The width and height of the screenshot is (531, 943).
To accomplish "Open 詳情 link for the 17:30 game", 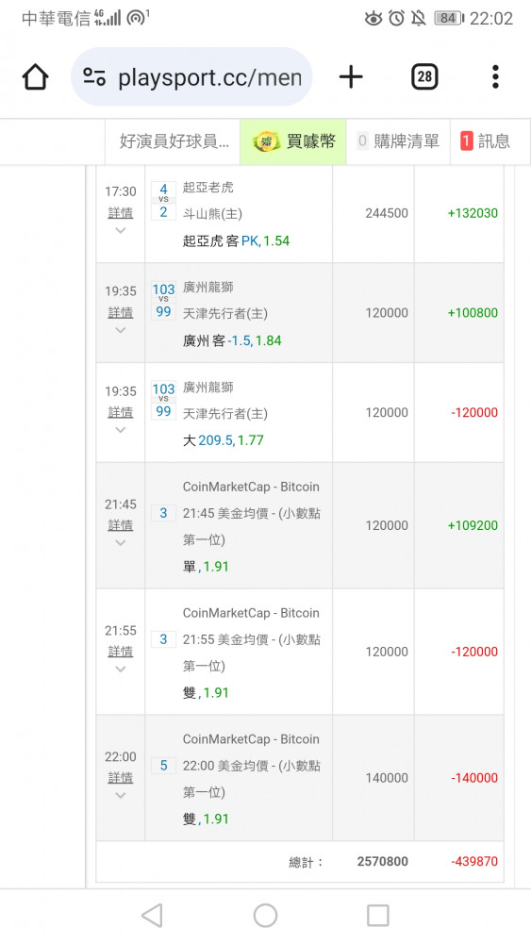I will 121,213.
